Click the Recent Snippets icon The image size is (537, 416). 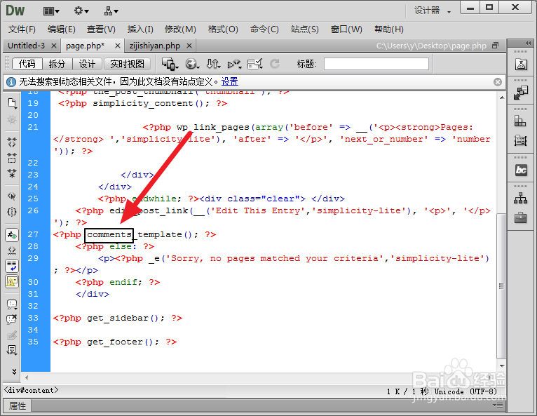point(12,350)
